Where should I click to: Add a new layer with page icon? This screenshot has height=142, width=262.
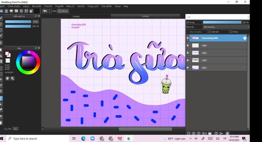click(x=189, y=134)
